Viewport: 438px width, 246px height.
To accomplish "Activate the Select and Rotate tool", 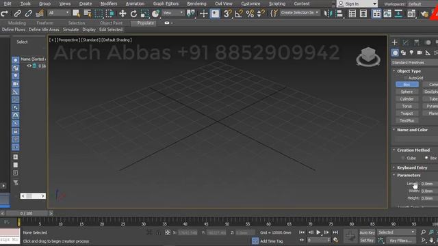I will [x=133, y=14].
